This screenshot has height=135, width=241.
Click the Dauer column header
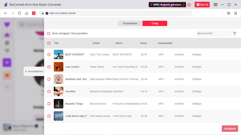coord(144,43)
